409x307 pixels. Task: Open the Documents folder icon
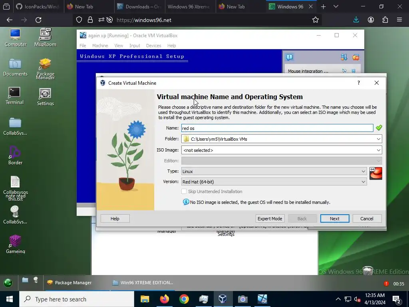click(16, 67)
